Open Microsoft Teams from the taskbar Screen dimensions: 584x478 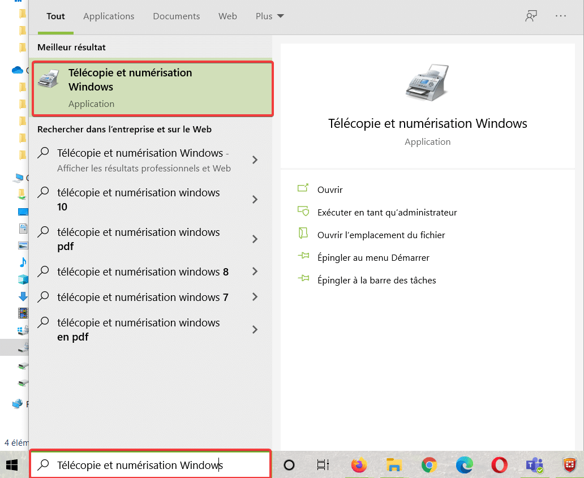(x=534, y=465)
